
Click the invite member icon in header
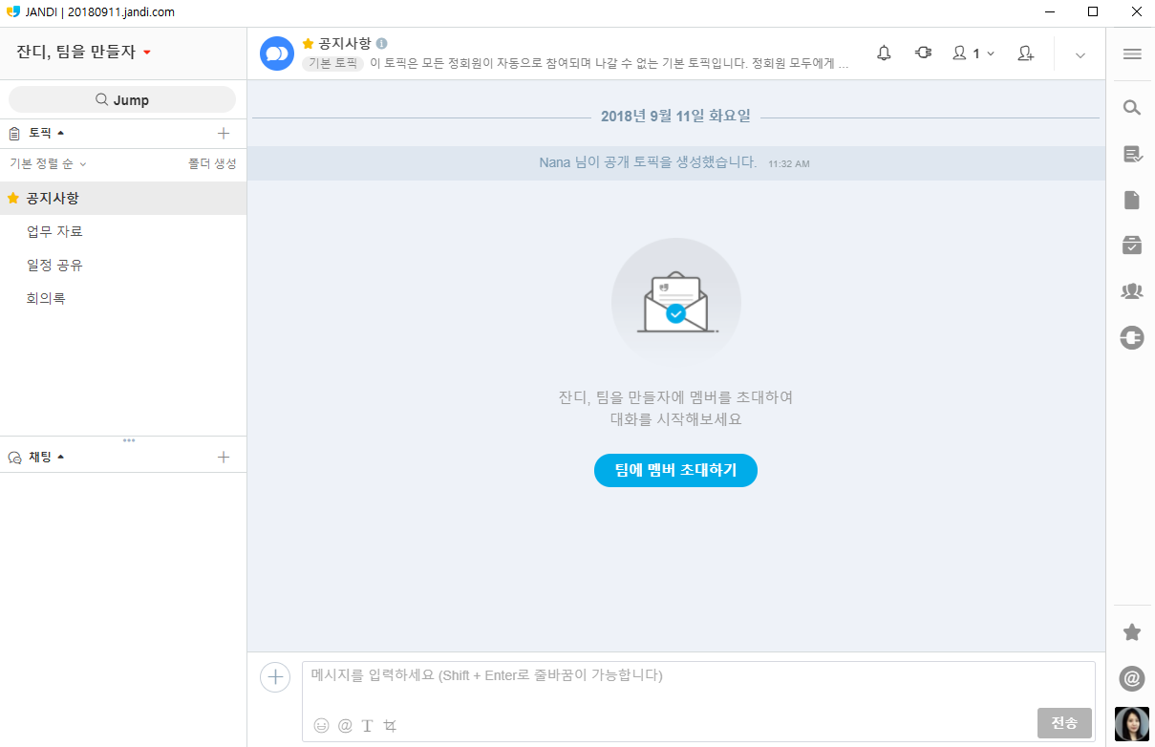pos(1026,53)
